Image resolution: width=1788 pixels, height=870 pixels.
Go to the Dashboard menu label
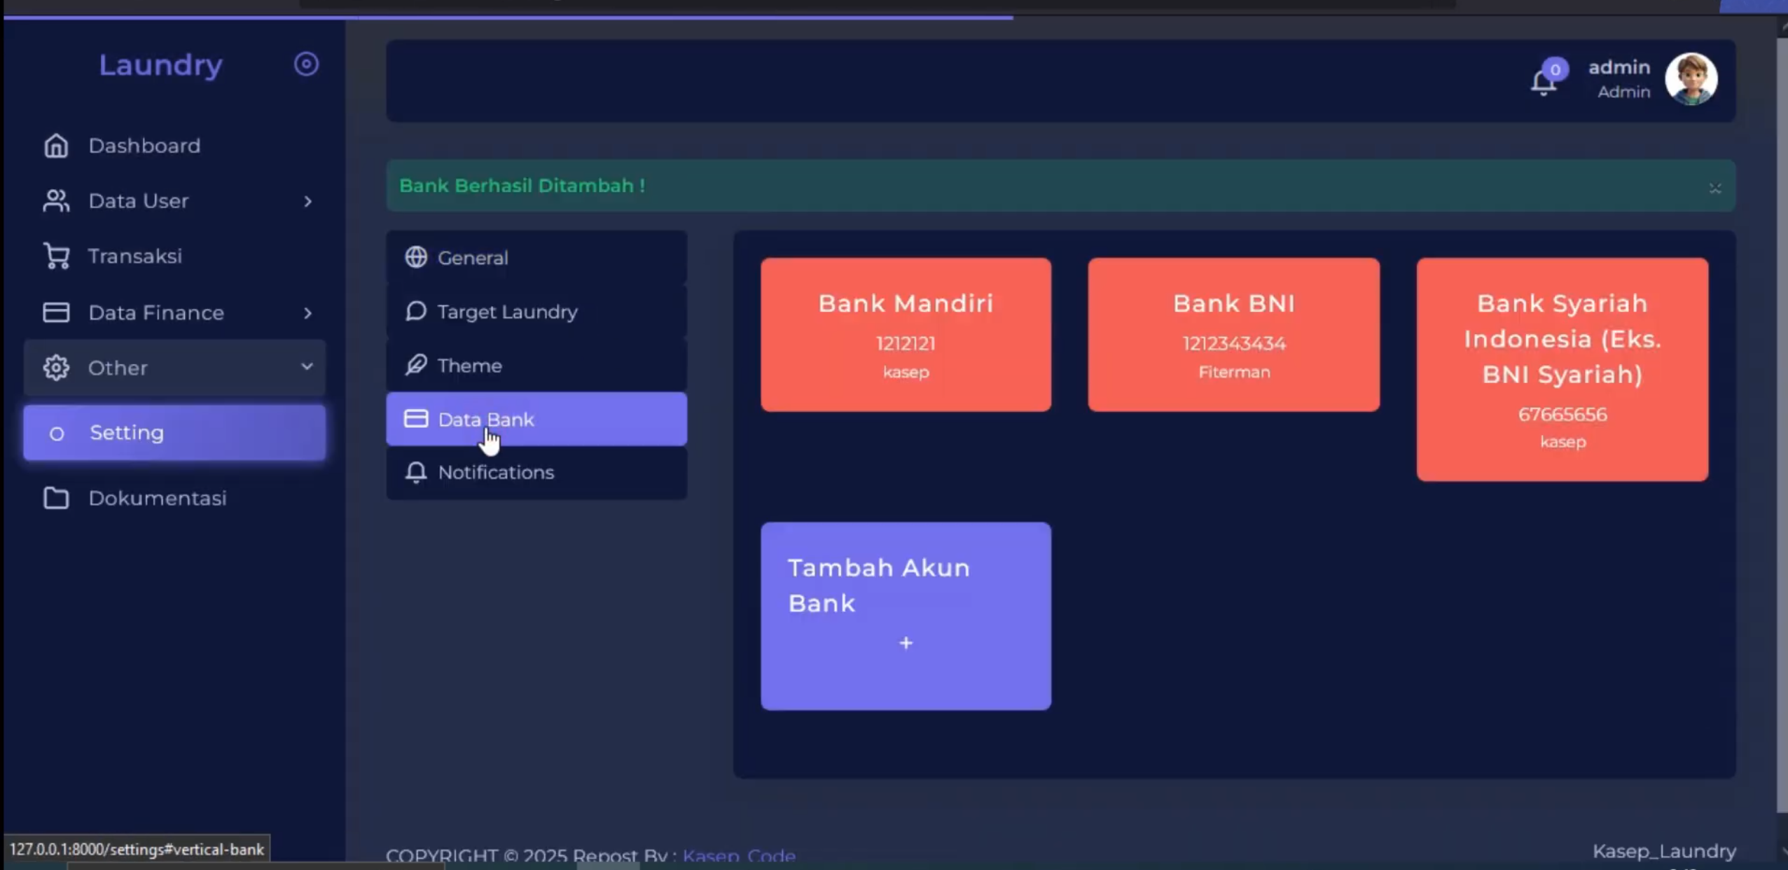(x=144, y=146)
